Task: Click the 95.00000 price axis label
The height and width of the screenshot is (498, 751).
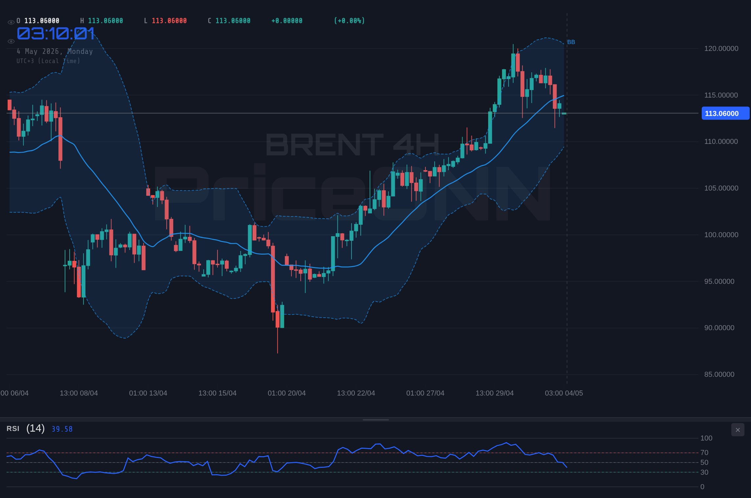Action: pos(719,282)
